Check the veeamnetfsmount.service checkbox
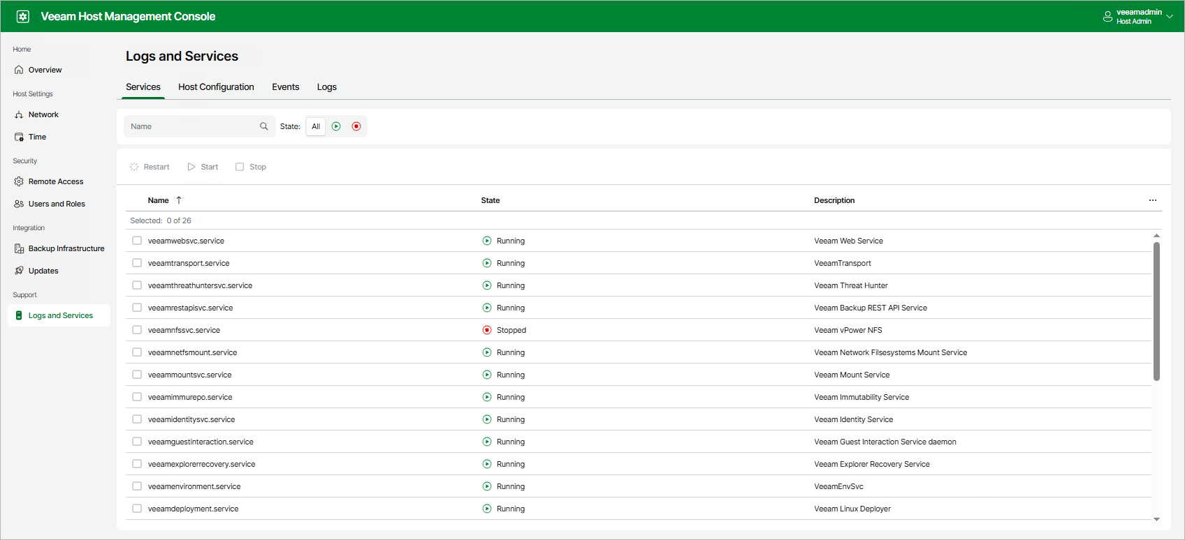The image size is (1185, 540). pos(137,352)
